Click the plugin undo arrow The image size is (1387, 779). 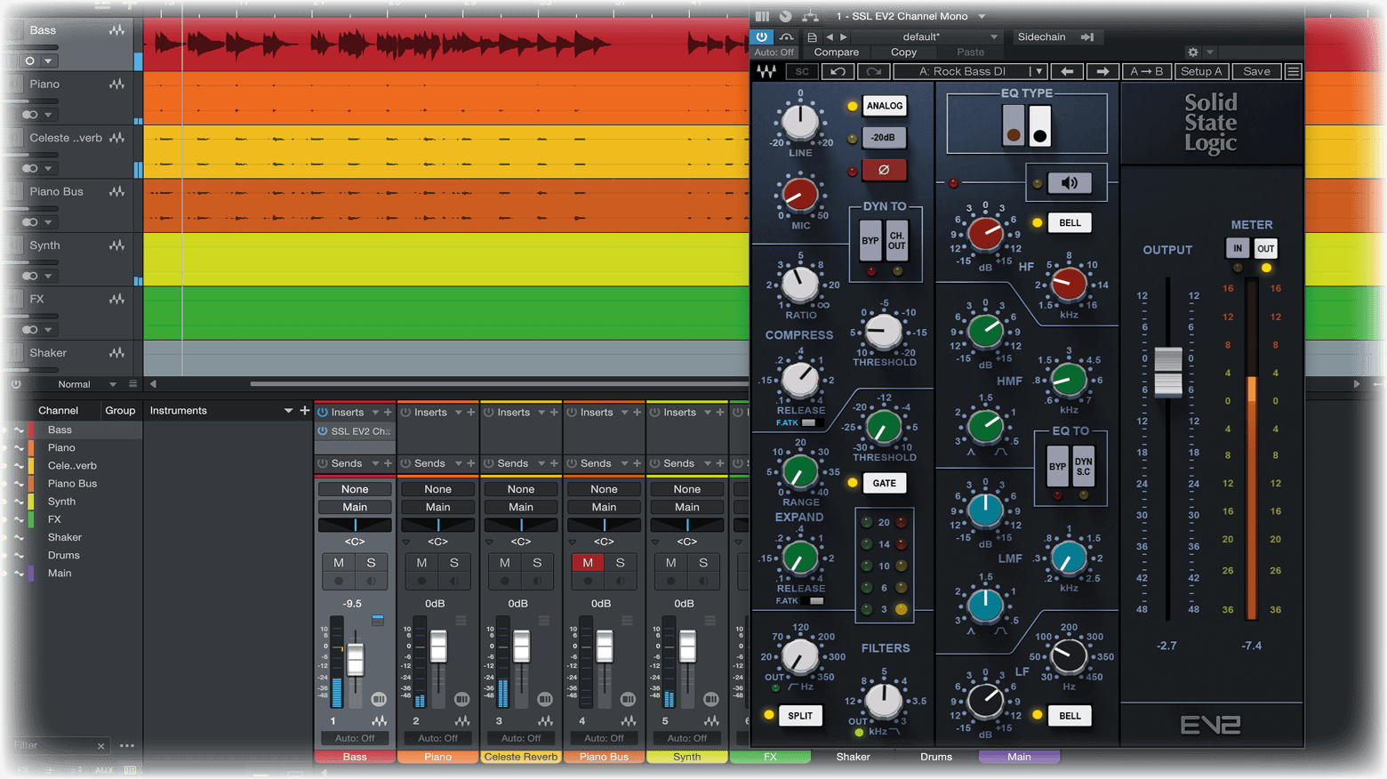click(838, 71)
